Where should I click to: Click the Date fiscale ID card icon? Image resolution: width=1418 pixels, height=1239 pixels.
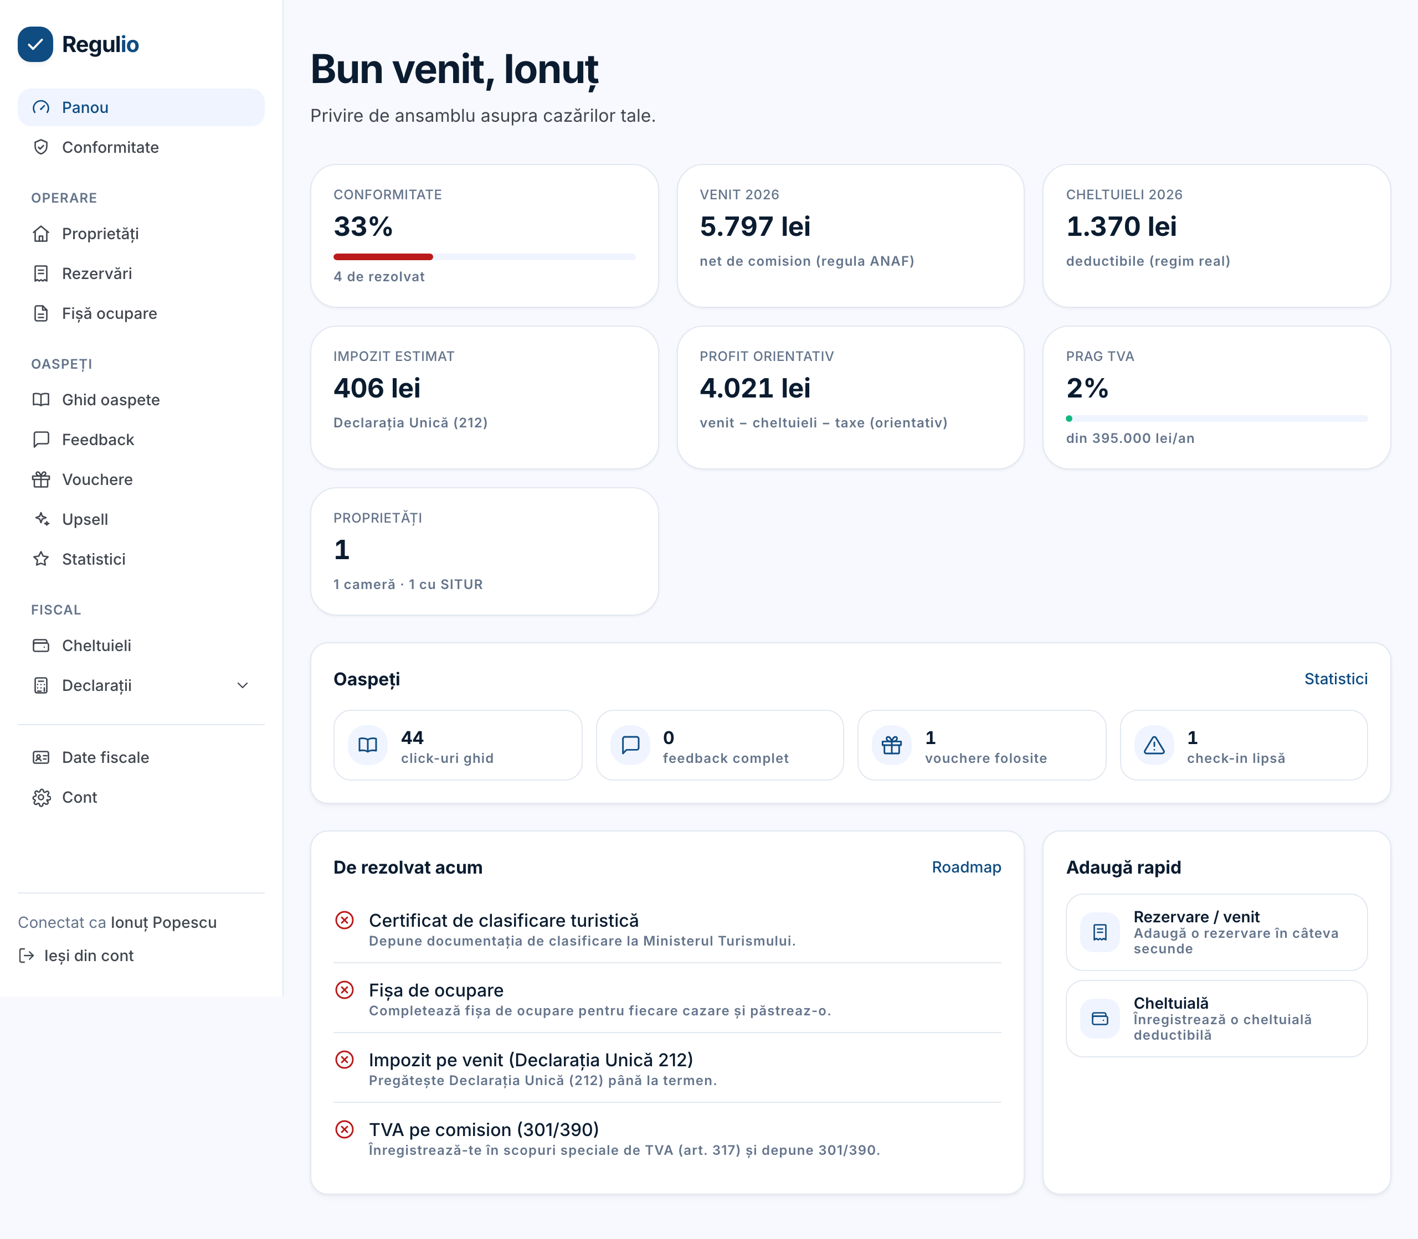[42, 757]
